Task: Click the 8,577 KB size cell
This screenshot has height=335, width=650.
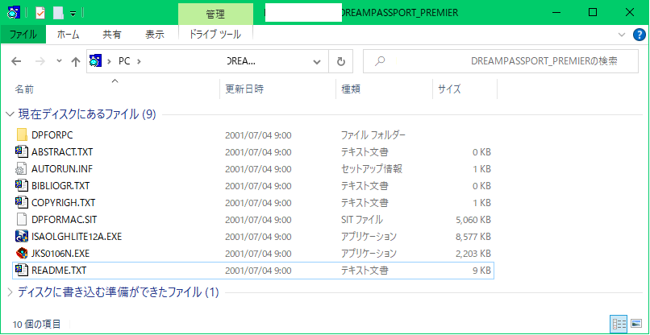Action: point(473,237)
